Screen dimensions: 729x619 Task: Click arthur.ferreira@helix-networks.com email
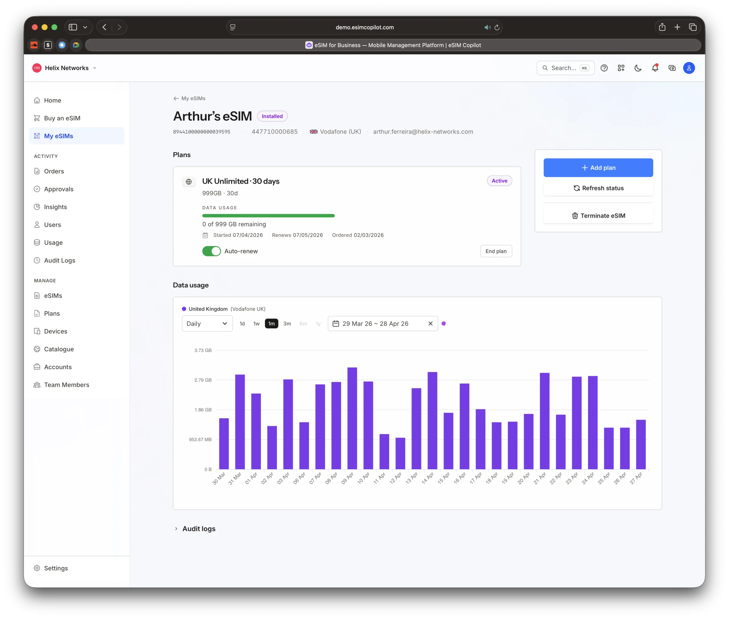(423, 132)
